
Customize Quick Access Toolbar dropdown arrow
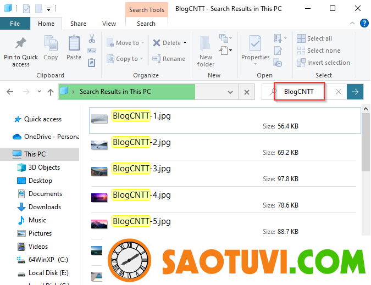48,9
